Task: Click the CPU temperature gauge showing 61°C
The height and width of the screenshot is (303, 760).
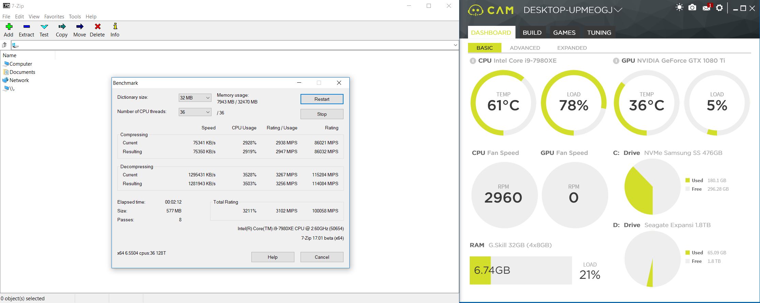Action: pyautogui.click(x=503, y=103)
